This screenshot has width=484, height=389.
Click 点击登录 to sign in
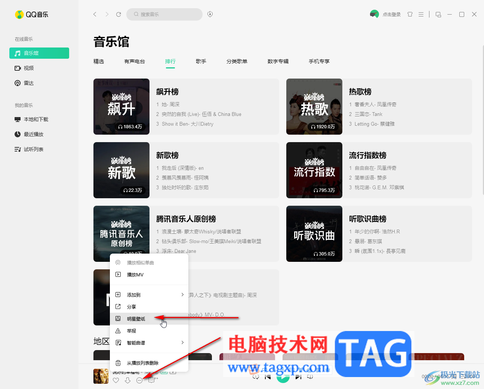point(392,14)
